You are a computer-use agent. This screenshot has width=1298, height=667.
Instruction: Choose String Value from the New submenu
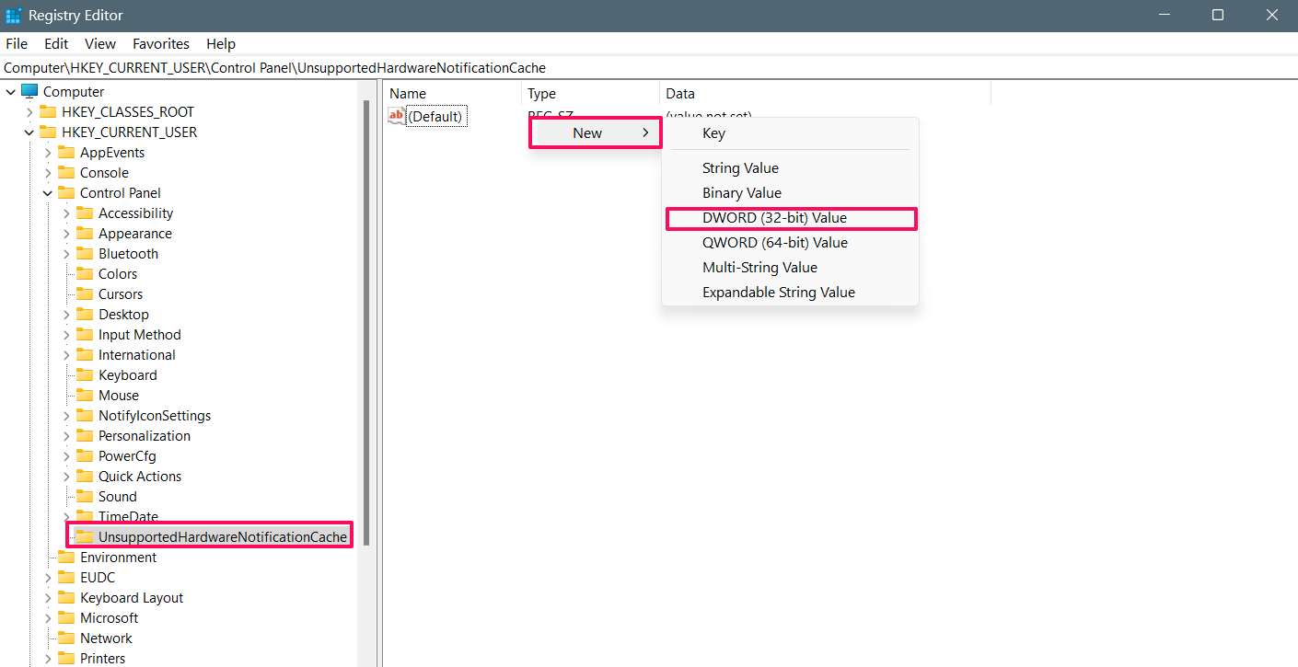pos(790,167)
